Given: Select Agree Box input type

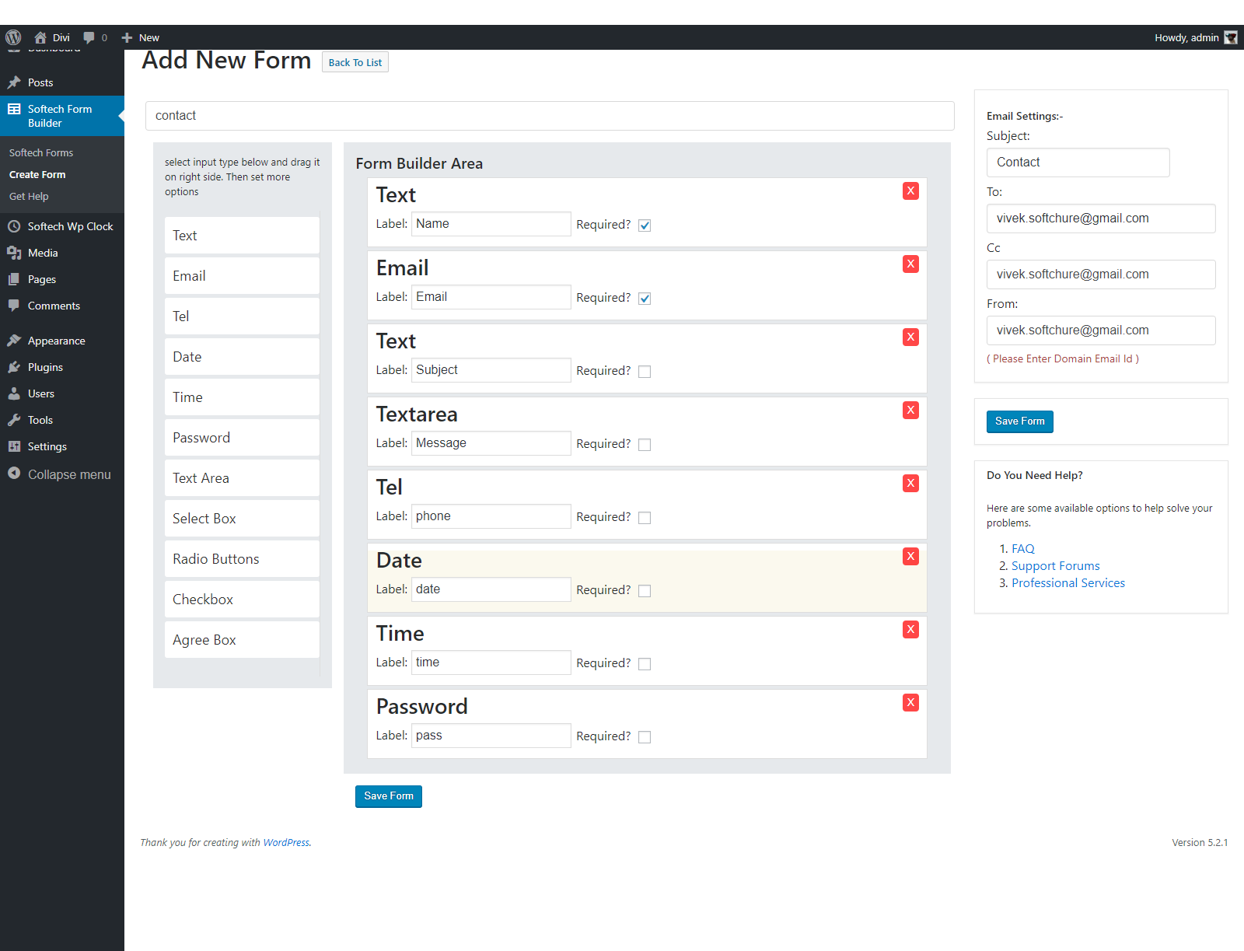Looking at the screenshot, I should tap(242, 640).
